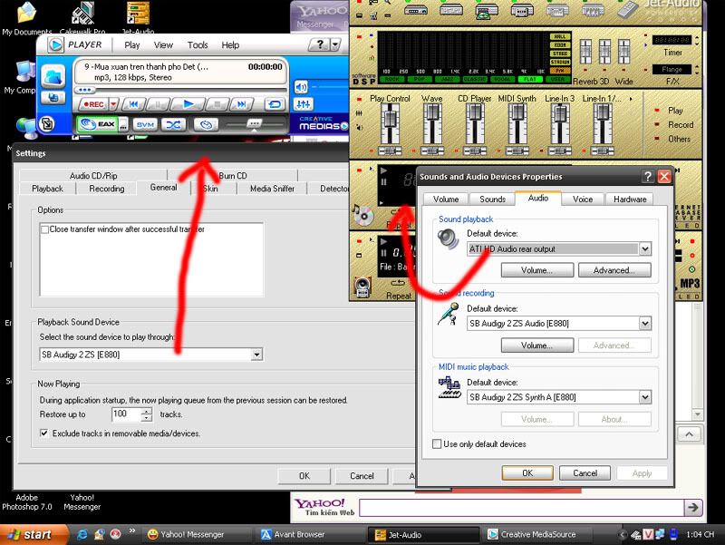The width and height of the screenshot is (725, 545).
Task: Skip to next track in Creative Player
Action: click(x=242, y=104)
